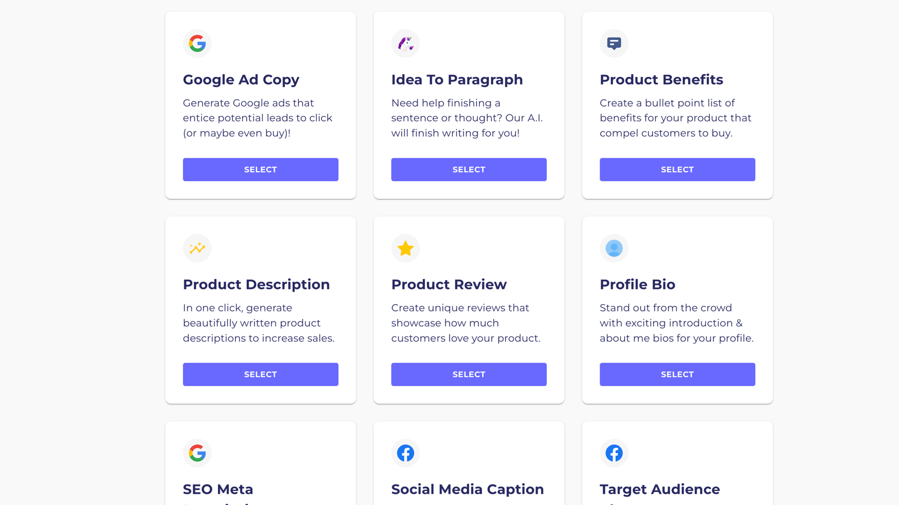Click the Google icon on the SEO Meta card
Screen dimensions: 899x505
coord(197,453)
